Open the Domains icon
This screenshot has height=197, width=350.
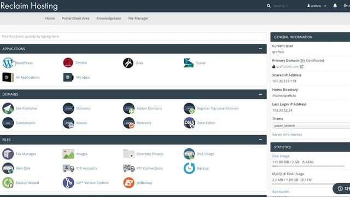(68, 108)
